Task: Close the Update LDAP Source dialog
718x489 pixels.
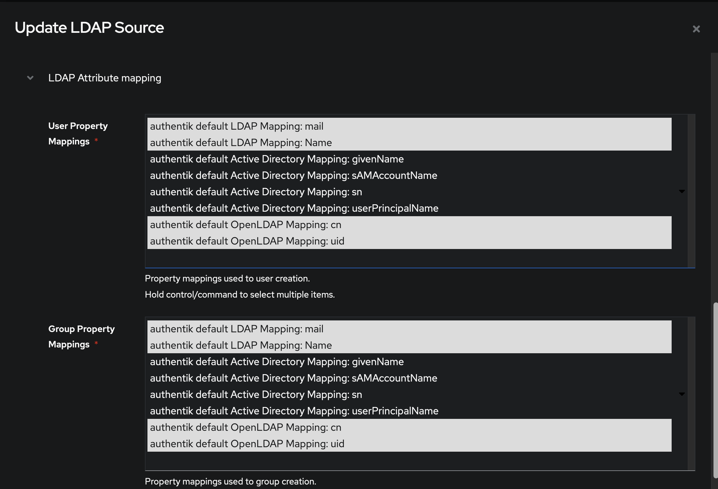Action: point(696,29)
